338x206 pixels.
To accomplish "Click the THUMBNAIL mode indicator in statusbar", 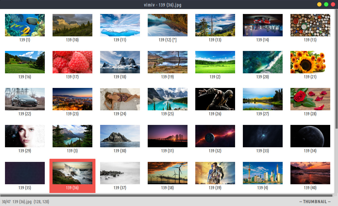I will pos(315,202).
